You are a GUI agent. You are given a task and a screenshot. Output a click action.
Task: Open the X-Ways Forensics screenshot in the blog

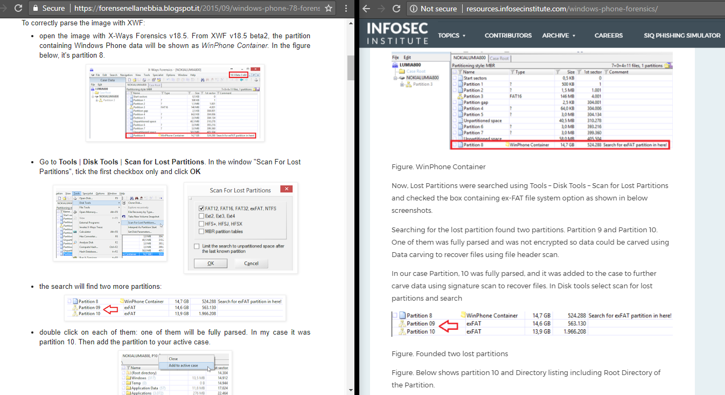tap(175, 103)
